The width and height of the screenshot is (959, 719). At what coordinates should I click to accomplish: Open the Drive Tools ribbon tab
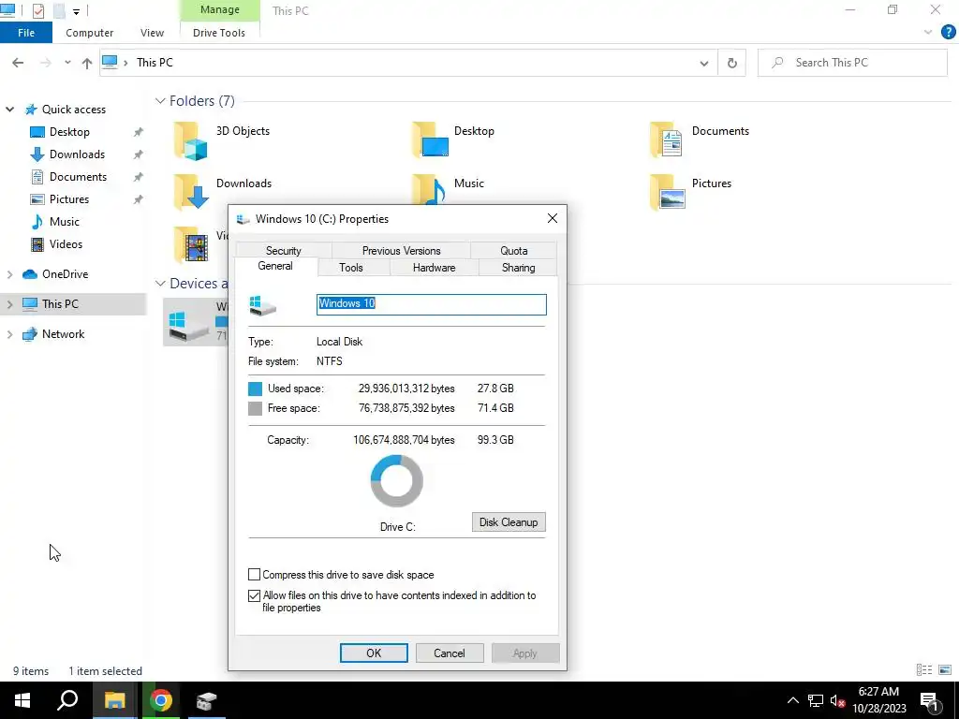click(x=219, y=33)
